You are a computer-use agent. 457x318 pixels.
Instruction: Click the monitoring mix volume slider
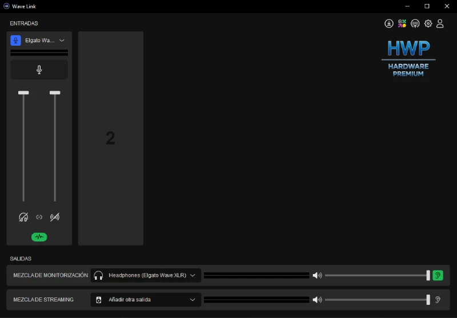click(x=377, y=275)
